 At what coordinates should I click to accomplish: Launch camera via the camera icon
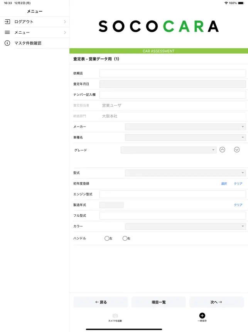115,315
